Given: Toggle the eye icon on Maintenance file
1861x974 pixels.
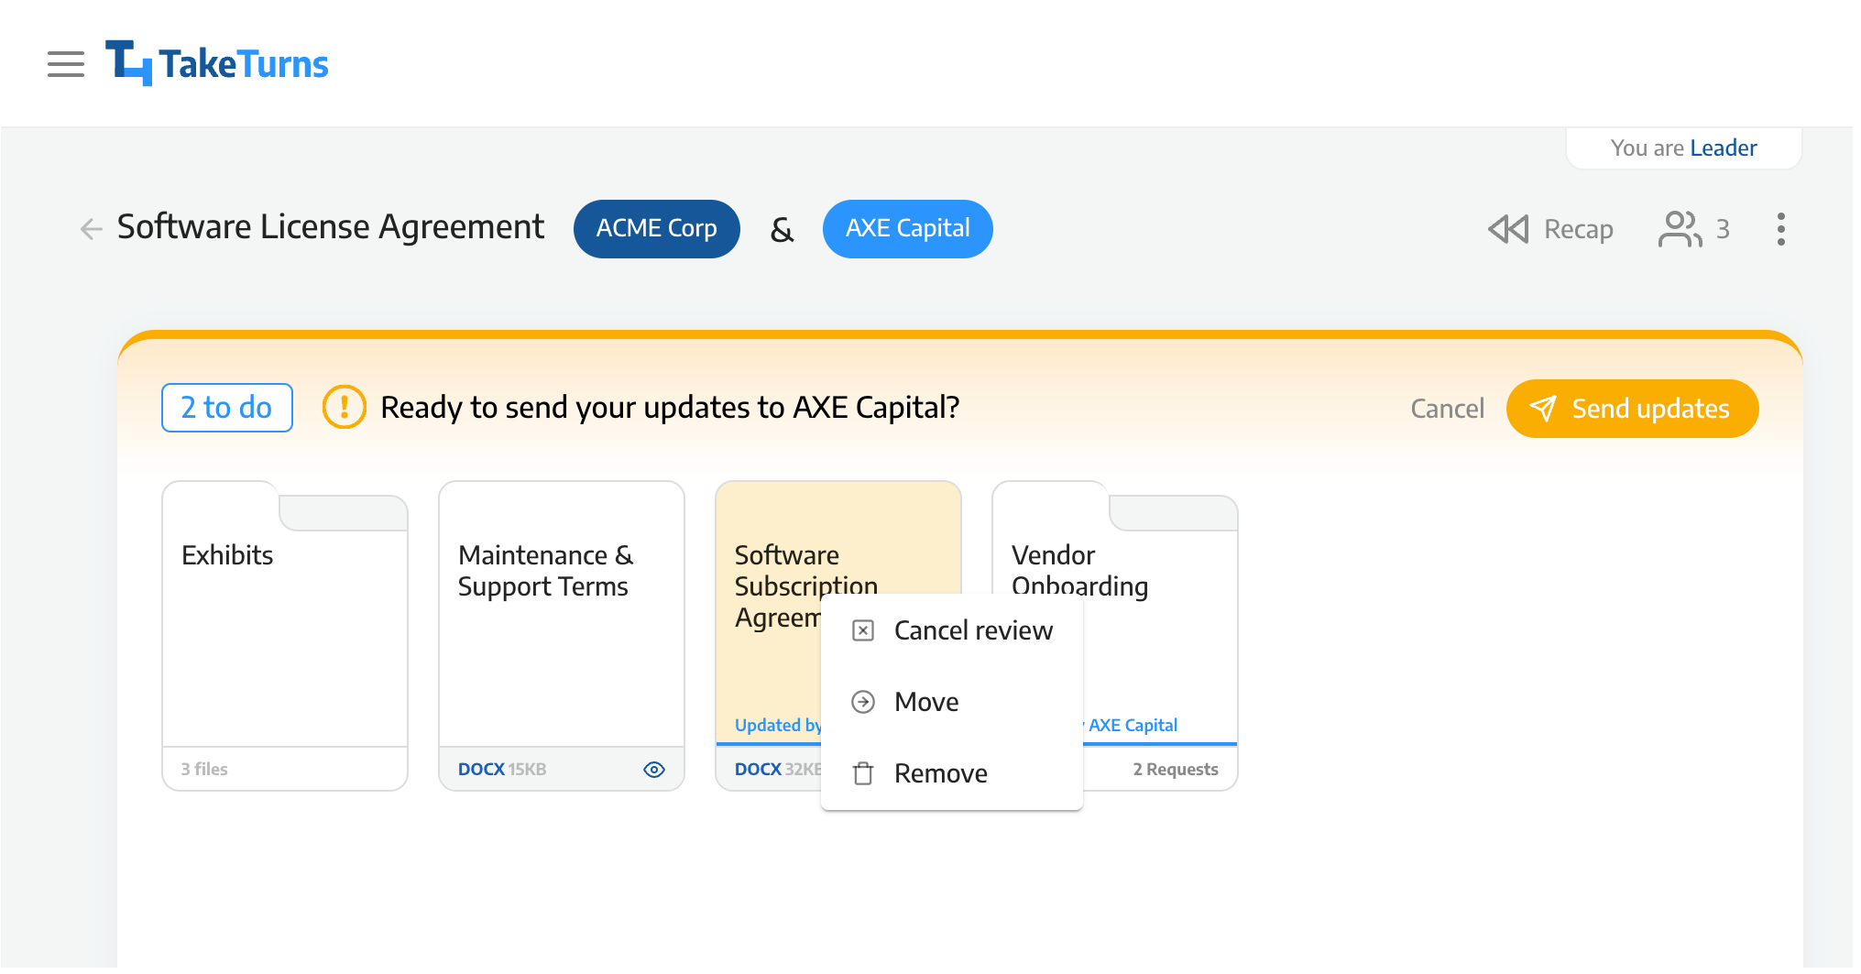Looking at the screenshot, I should tap(654, 770).
